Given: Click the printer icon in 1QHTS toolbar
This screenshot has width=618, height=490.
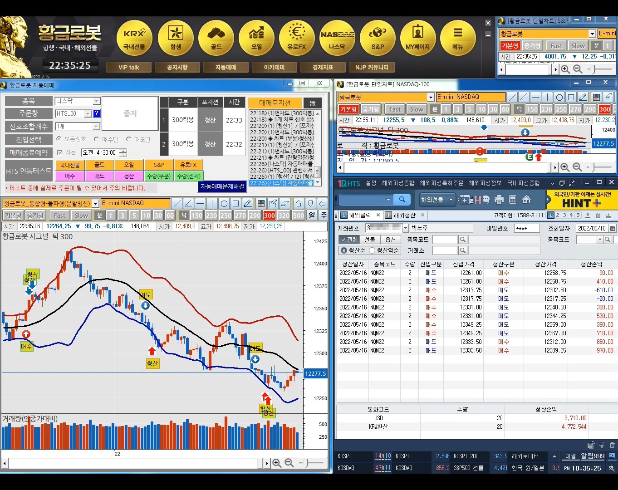Looking at the screenshot, I should click(499, 200).
